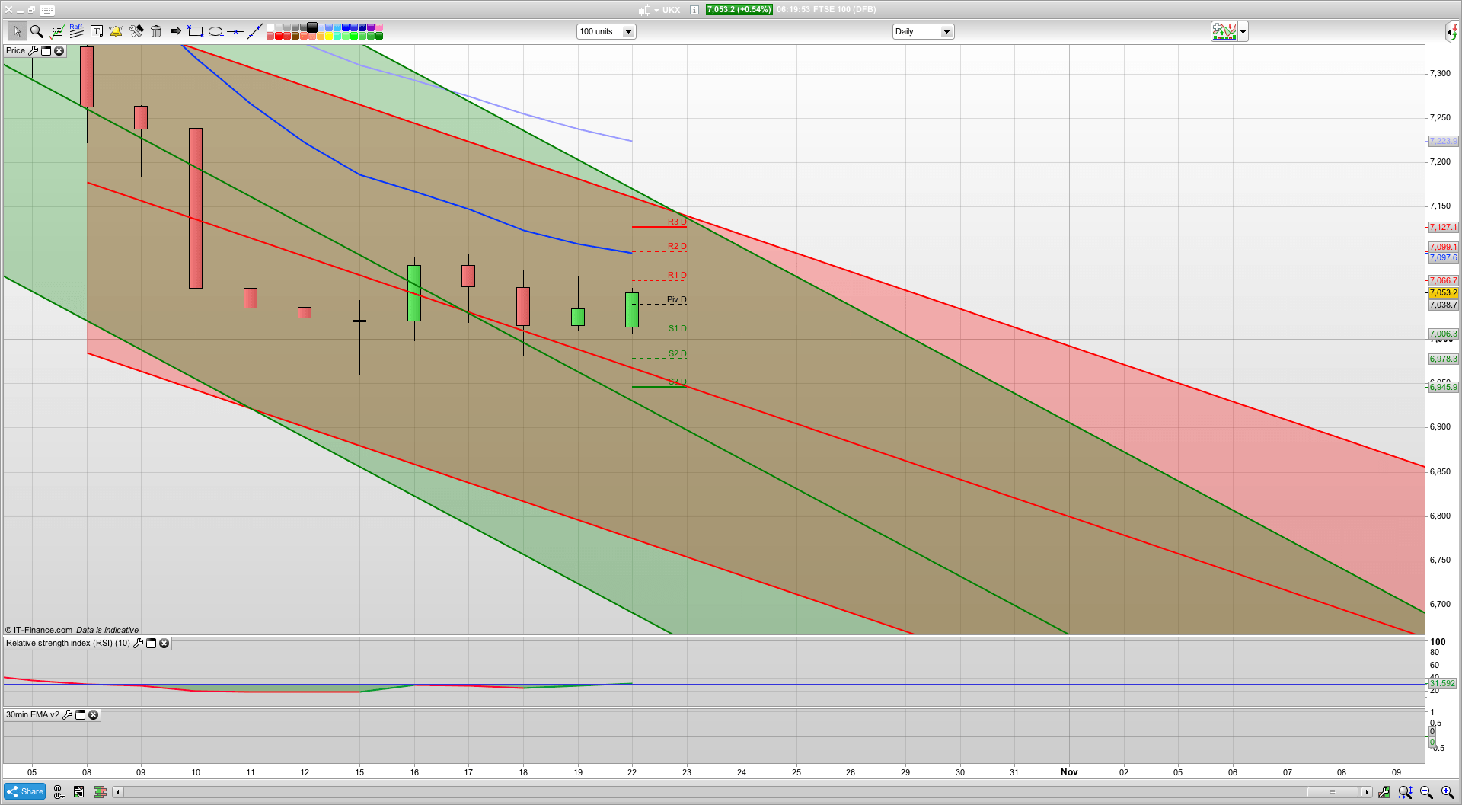Click the trash can delete icon
The image size is (1462, 805).
(156, 31)
